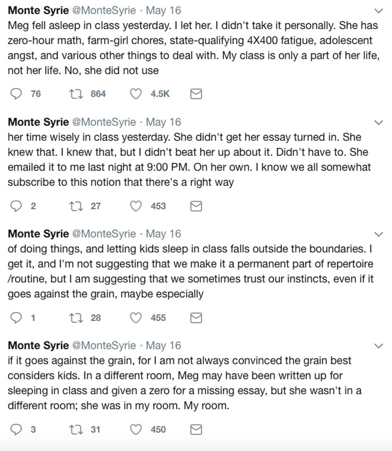392x451 pixels.
Task: Open the May 16 timestamp of third tweet
Action: [163, 234]
